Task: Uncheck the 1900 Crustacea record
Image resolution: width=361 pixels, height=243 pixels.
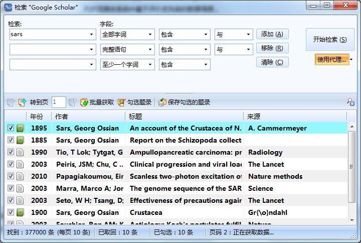Action: pos(11,212)
